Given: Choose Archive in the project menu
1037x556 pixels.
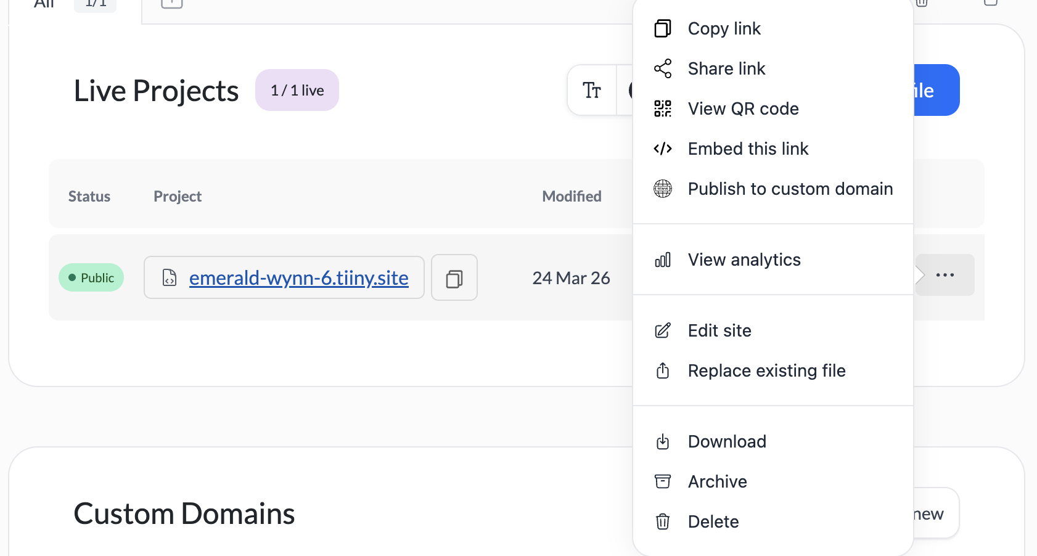Looking at the screenshot, I should [x=717, y=481].
